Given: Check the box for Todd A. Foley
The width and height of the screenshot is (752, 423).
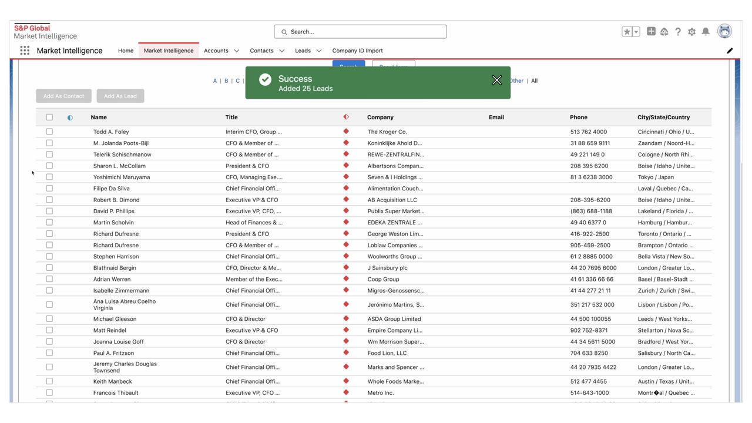Looking at the screenshot, I should pyautogui.click(x=49, y=132).
